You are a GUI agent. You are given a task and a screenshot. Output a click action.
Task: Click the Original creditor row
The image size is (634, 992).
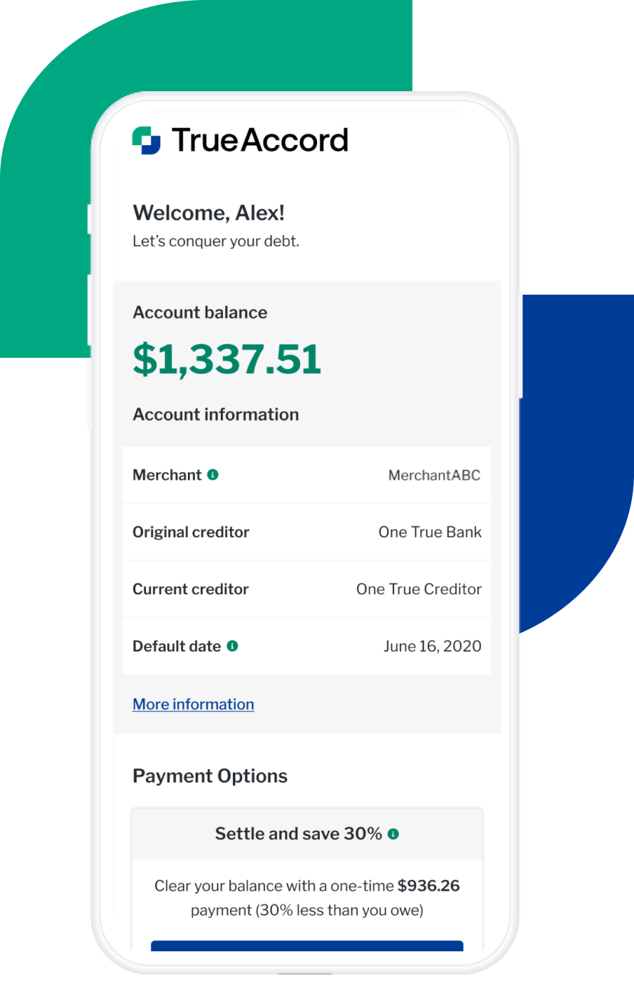(x=191, y=532)
